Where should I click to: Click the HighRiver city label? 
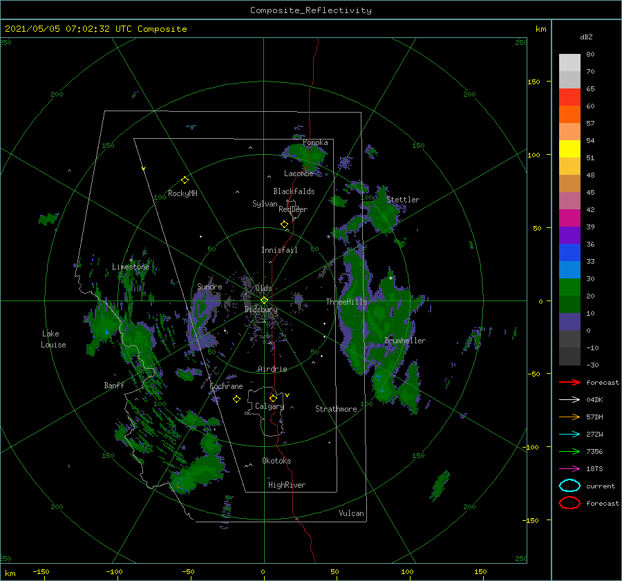pyautogui.click(x=287, y=485)
